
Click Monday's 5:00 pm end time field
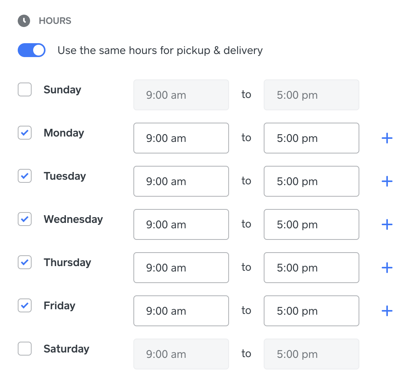[x=311, y=138]
